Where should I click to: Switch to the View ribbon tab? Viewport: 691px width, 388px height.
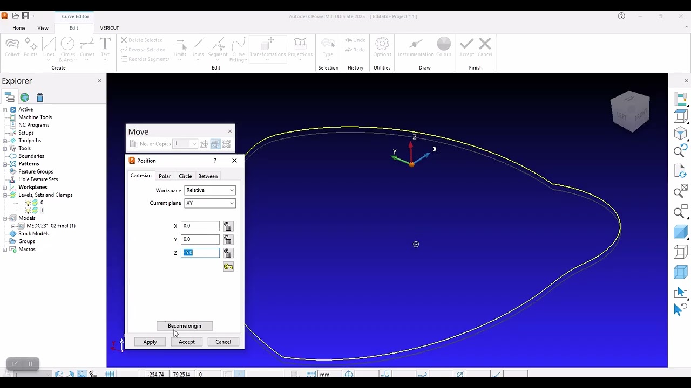(43, 28)
